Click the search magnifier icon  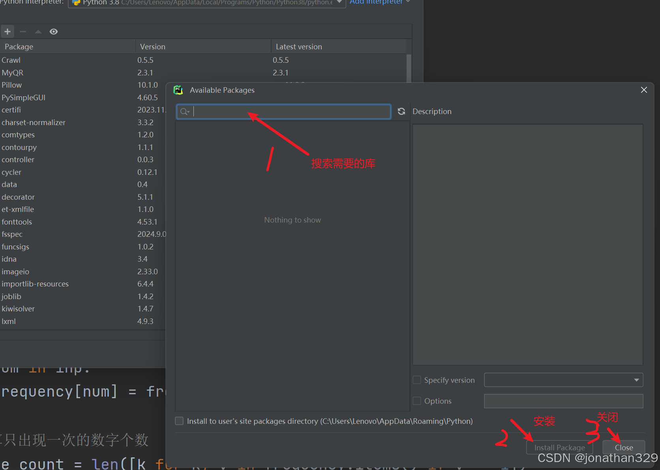[x=185, y=112]
